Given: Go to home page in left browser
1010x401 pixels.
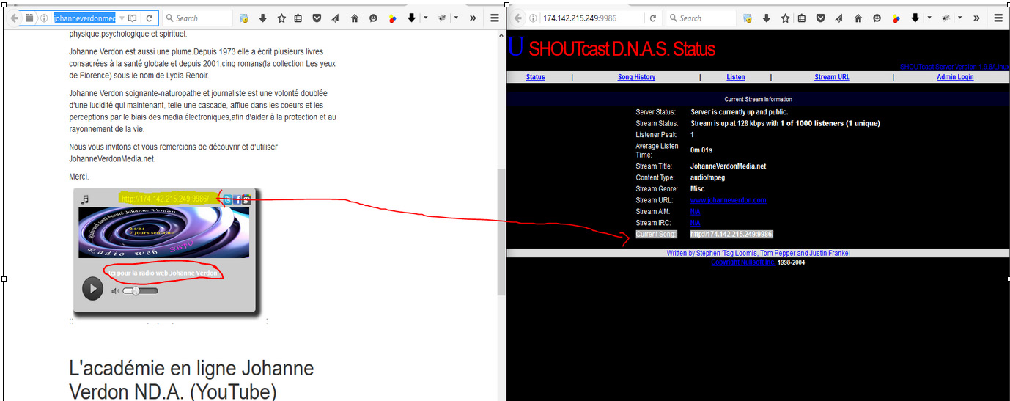Looking at the screenshot, I should [355, 18].
